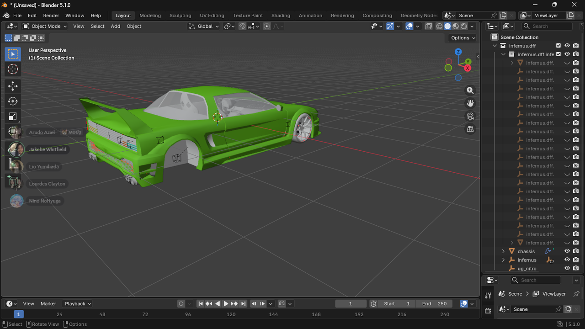This screenshot has width=585, height=329.
Task: Toggle snapping with the magnet icon
Action: point(242,26)
